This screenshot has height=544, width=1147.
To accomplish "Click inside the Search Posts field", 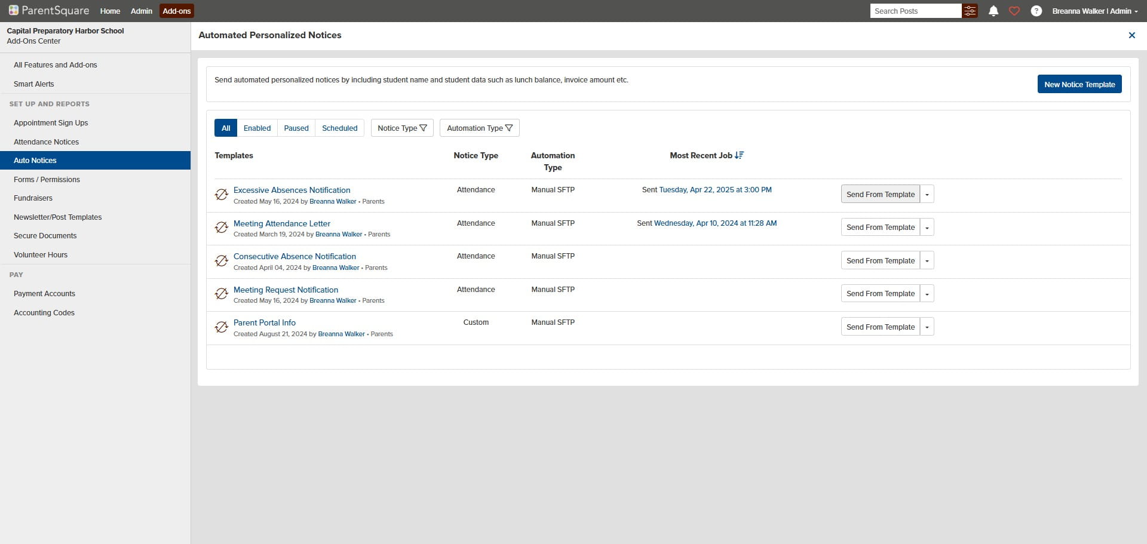I will click(916, 11).
